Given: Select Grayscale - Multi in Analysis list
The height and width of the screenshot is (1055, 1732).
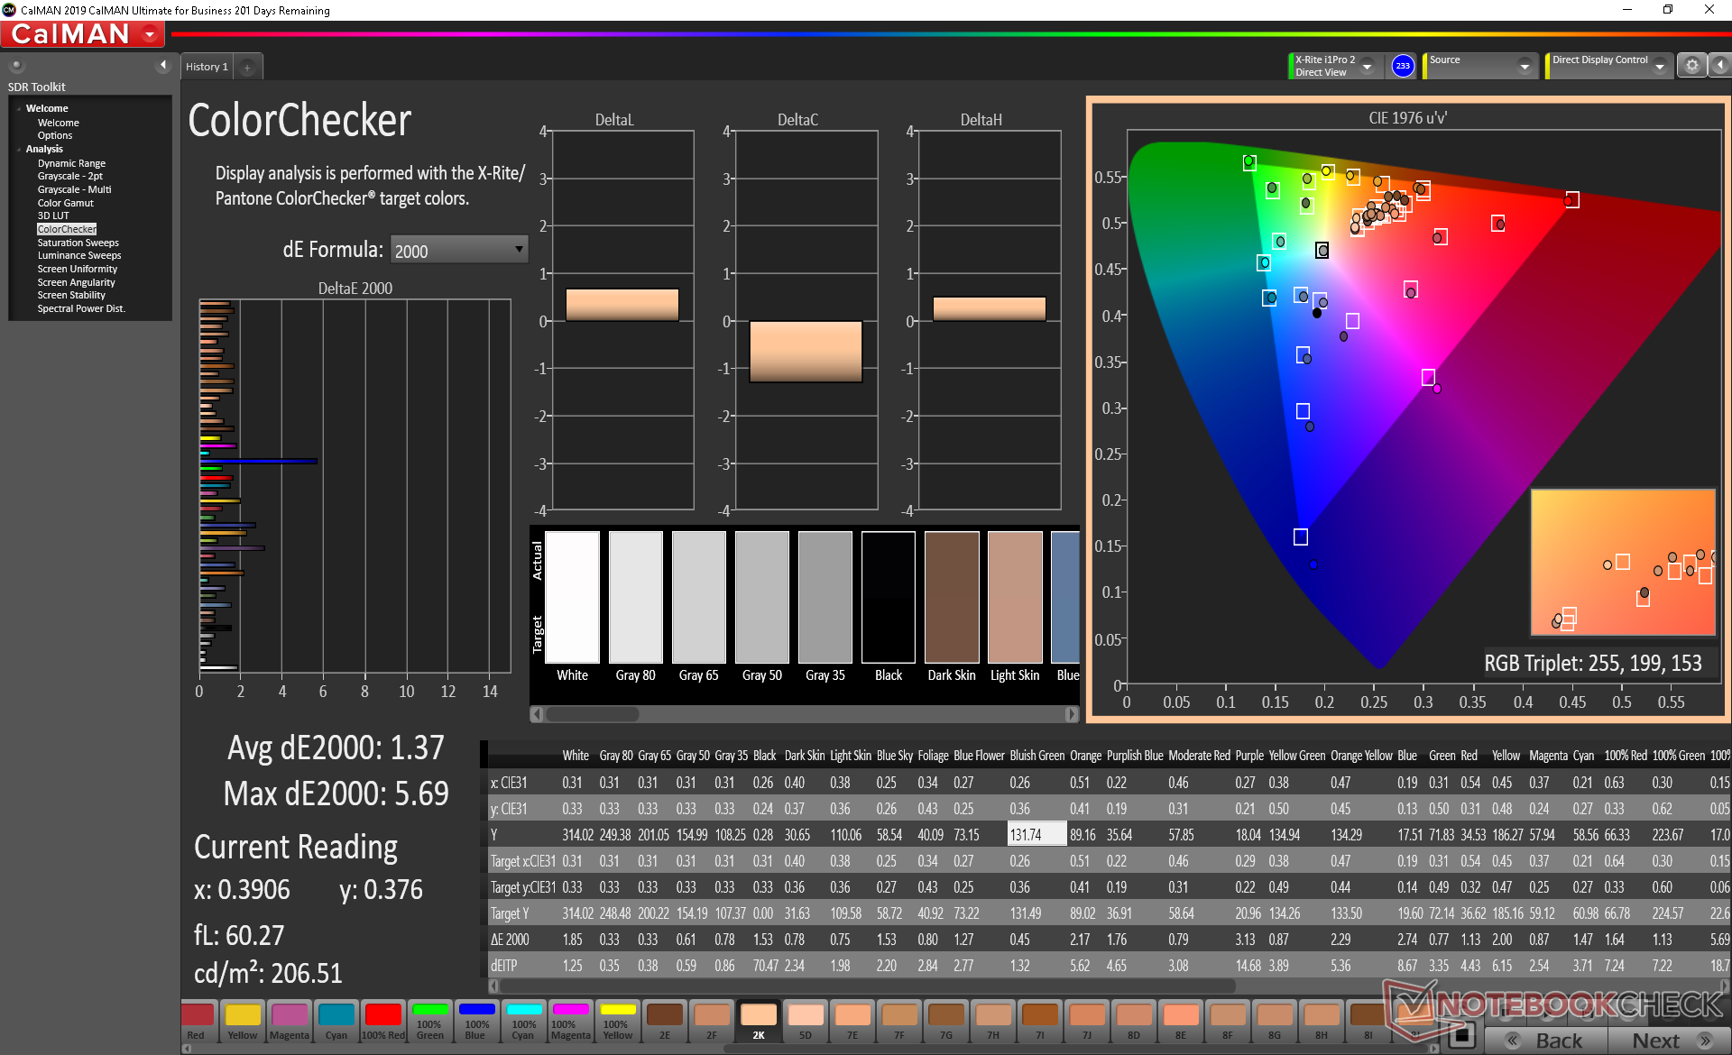Looking at the screenshot, I should [x=74, y=189].
